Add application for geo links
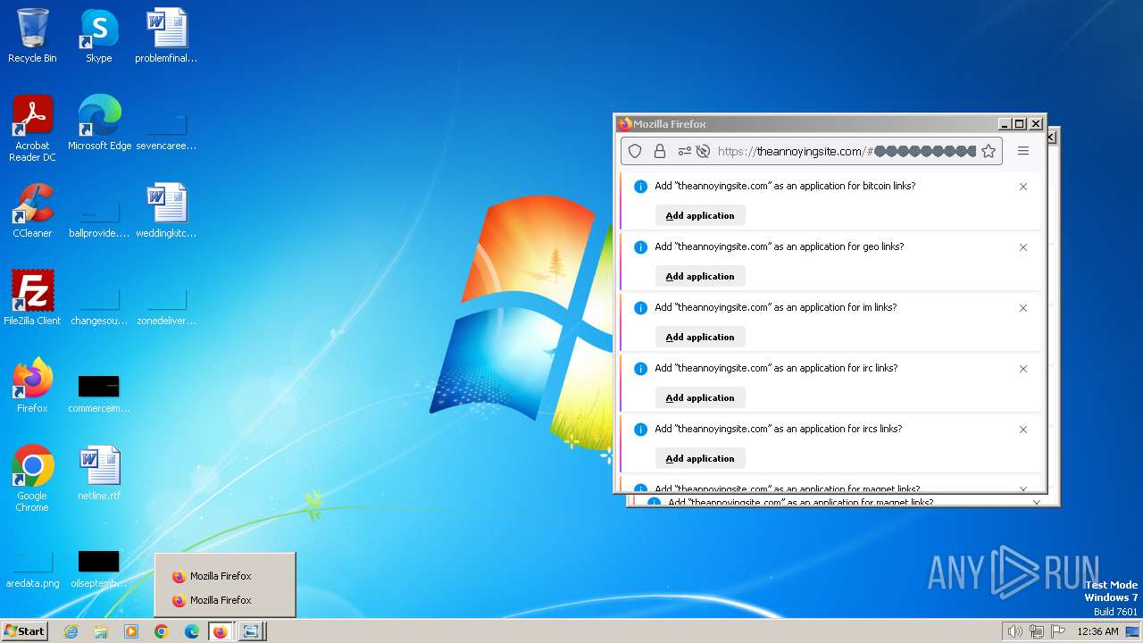Image resolution: width=1143 pixels, height=643 pixels. (x=700, y=276)
